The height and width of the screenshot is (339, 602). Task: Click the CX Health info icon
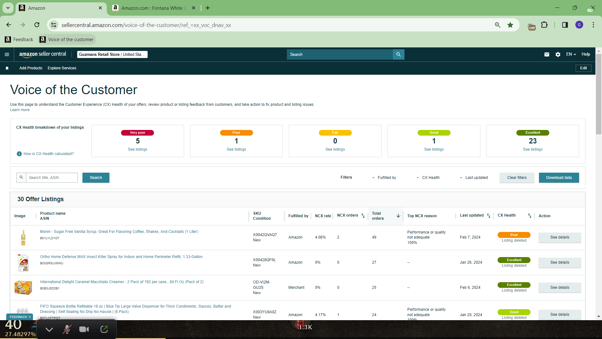pos(19,154)
